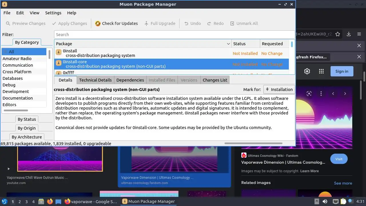Launch Firefox from taskbar quick-launch icon
Screen dimensions: 366x206
(50, 201)
